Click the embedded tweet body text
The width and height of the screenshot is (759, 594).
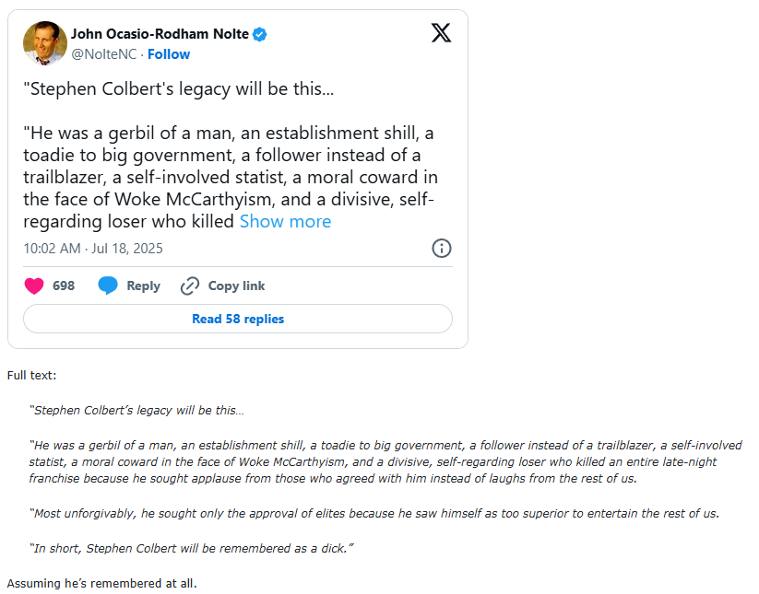pos(231,166)
